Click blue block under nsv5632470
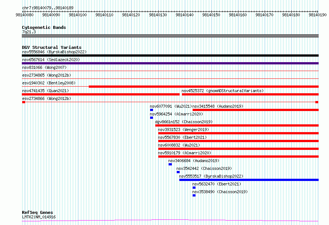 click(194, 188)
